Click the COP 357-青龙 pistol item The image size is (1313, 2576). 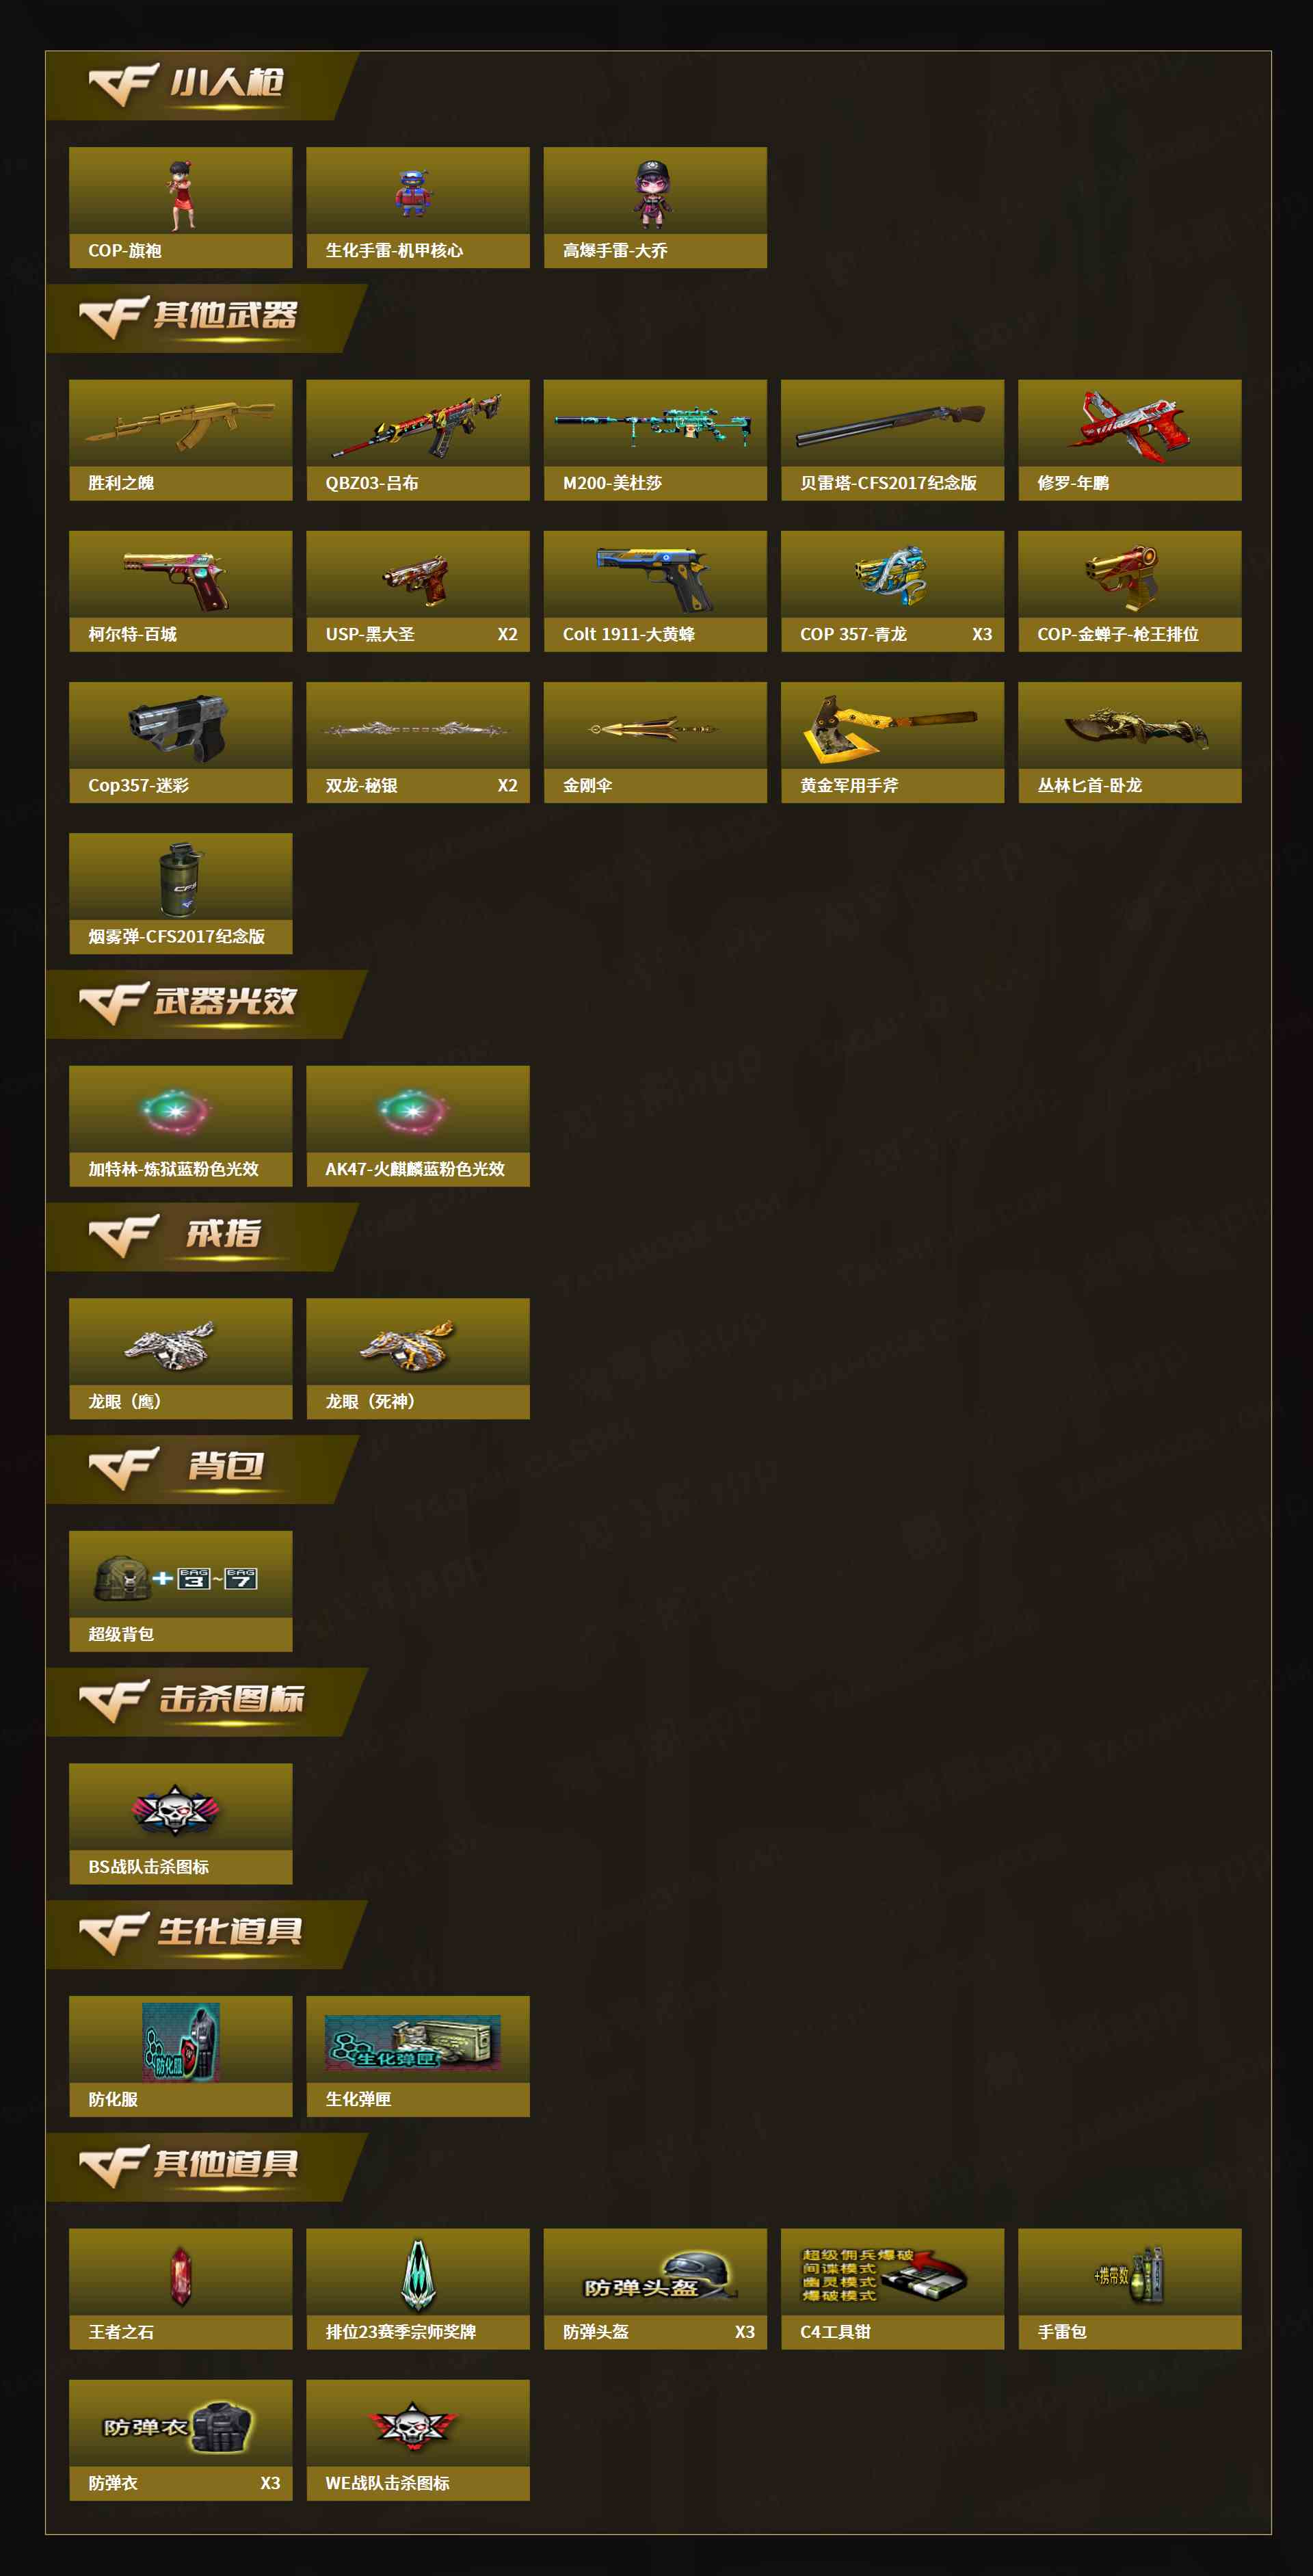click(892, 591)
